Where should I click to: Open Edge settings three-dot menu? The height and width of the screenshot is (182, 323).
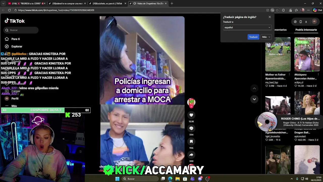coord(308,10)
